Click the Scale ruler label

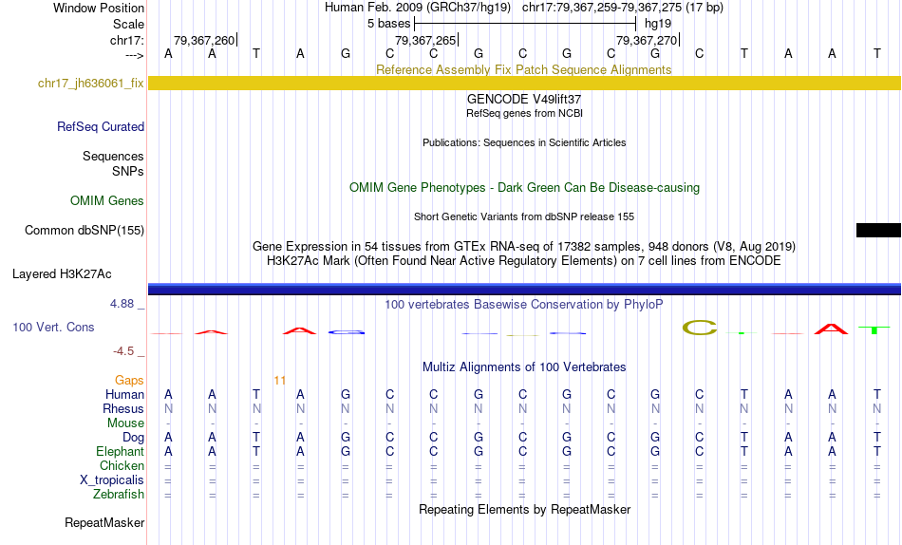tap(129, 24)
